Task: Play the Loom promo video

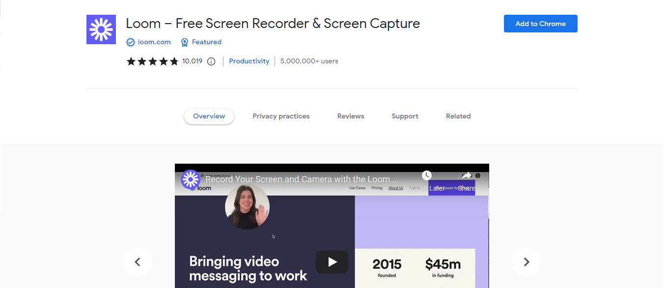Action: tap(332, 262)
